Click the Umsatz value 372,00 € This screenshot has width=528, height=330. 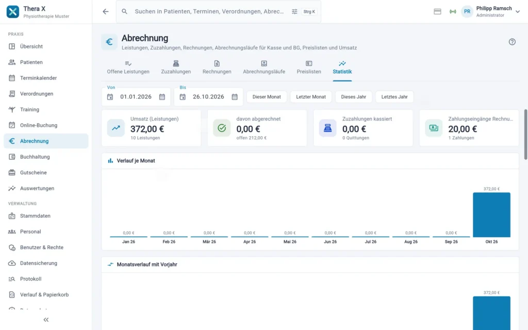(147, 129)
